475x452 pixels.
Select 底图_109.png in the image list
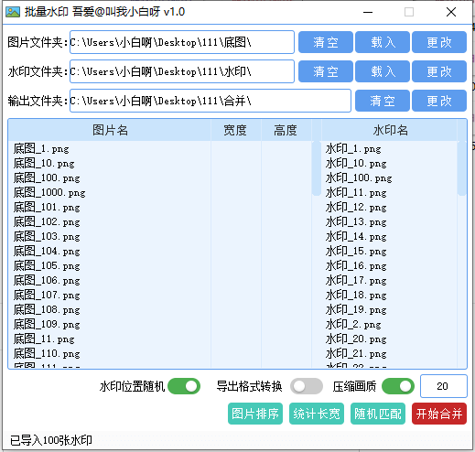[x=110, y=325]
